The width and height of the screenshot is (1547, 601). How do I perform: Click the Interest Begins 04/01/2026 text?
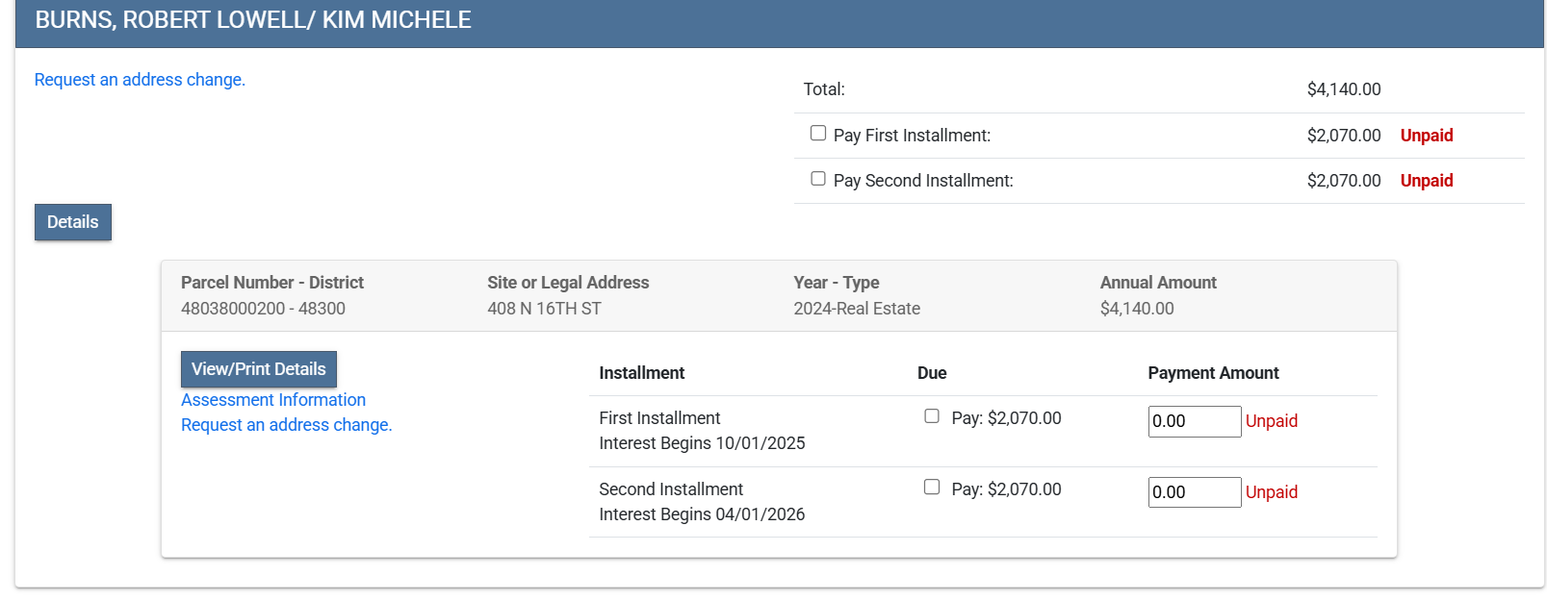coord(702,514)
